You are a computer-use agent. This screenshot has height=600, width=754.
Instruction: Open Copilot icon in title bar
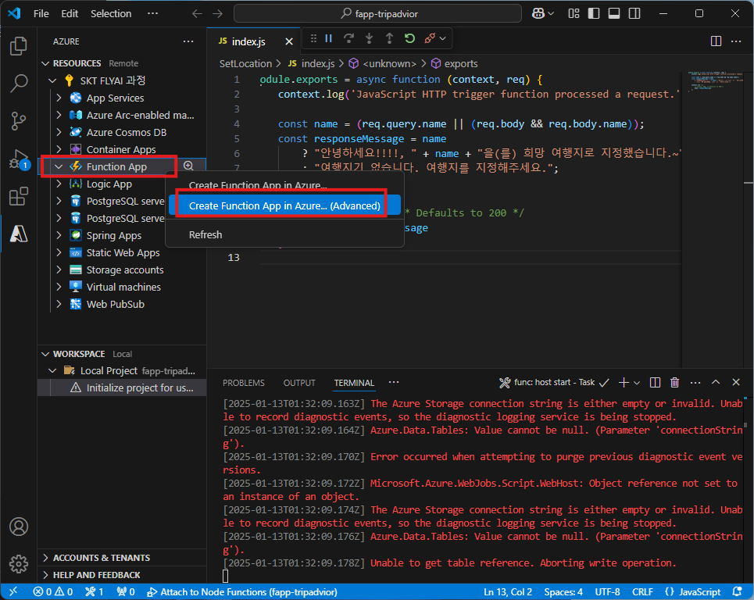(538, 13)
